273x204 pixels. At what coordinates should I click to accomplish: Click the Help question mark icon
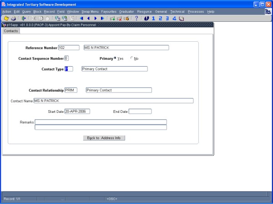pos(136,18)
